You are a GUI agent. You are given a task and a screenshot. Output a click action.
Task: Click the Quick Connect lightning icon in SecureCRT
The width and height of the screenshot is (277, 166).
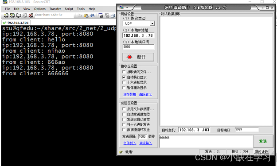tap(12, 15)
